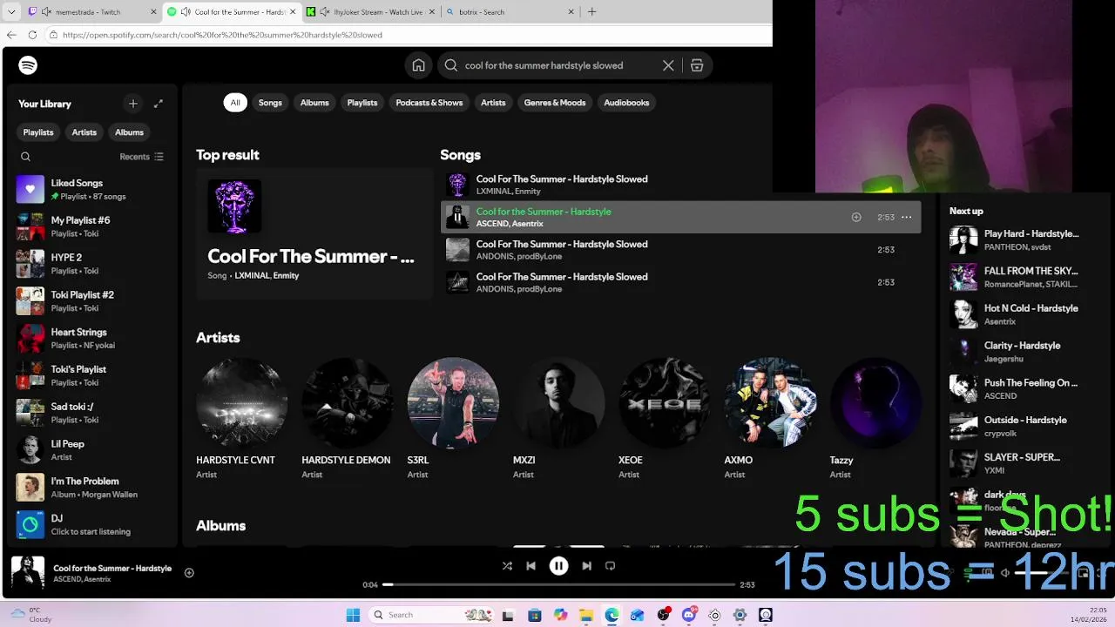Go to Spotify Home via house icon
The width and height of the screenshot is (1115, 627).
point(419,65)
